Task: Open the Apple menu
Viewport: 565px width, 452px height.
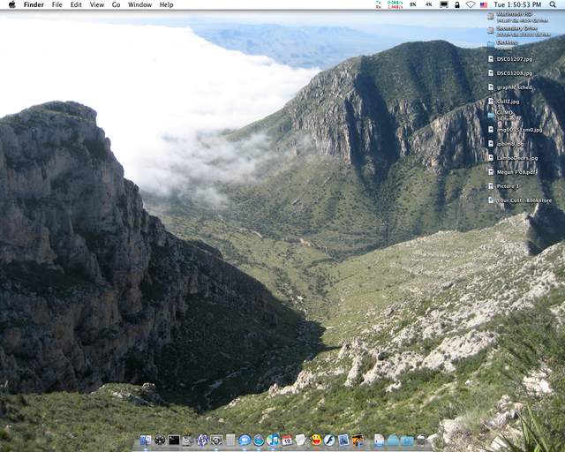Action: (11, 4)
